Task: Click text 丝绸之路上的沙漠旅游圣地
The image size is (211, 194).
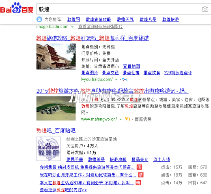Action: tap(92, 139)
